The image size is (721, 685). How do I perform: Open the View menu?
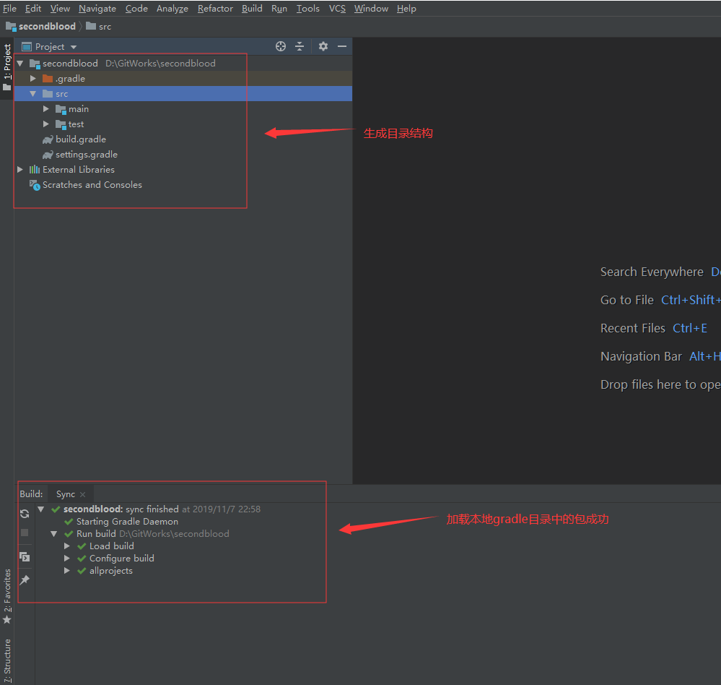tap(60, 9)
